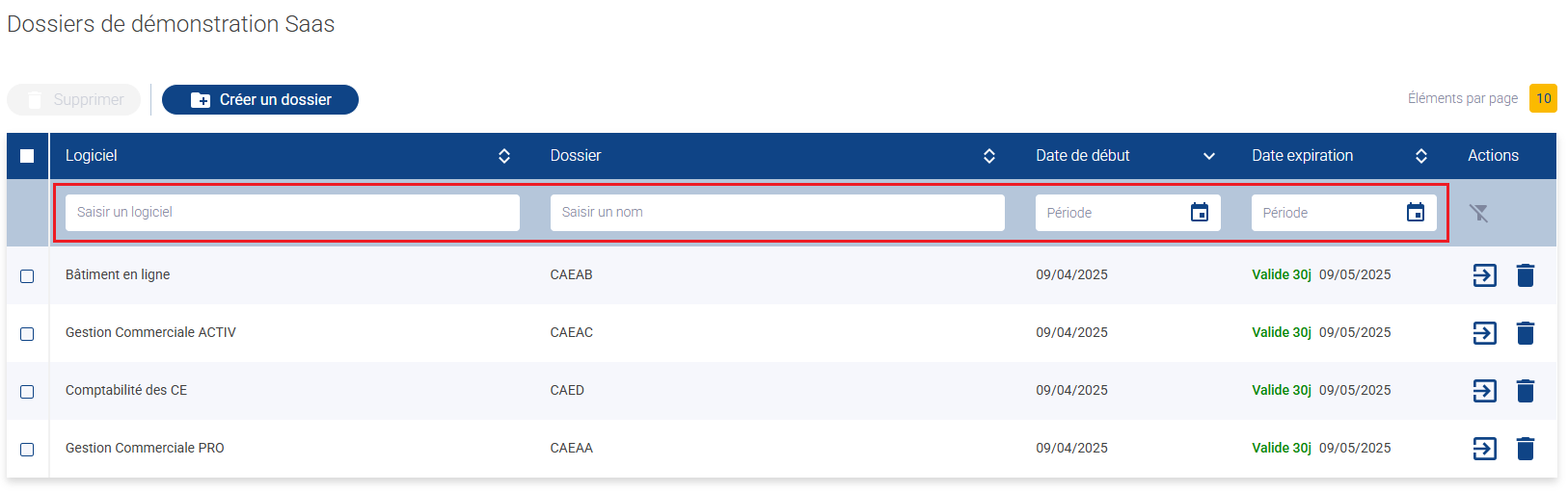Open calendar for Date expiration filter

[x=1416, y=213]
